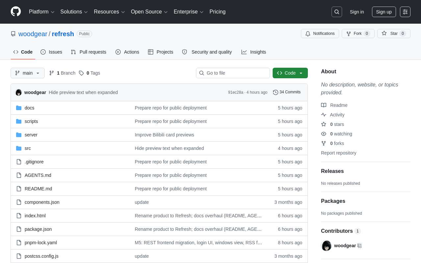This screenshot has width=421, height=263.
Task: Open the 91ec28a commit hash link
Action: 235,92
